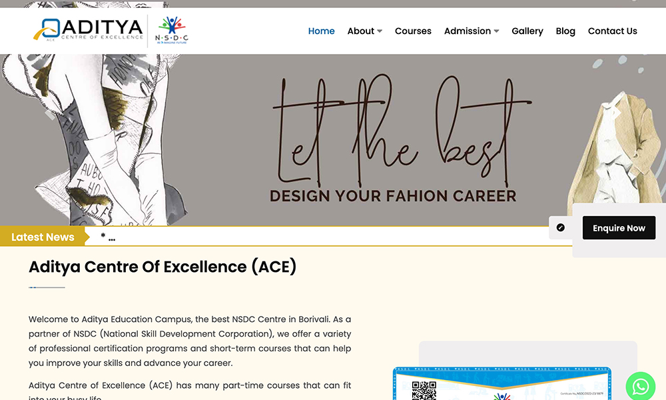Open the Contact Us page
666x400 pixels.
coord(613,31)
